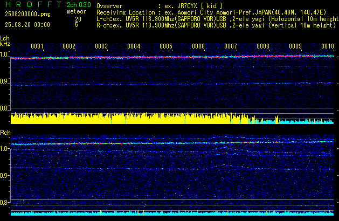The image size is (339, 221).
Task: Click the Rch axis label '0.9'
Action: [4, 176]
